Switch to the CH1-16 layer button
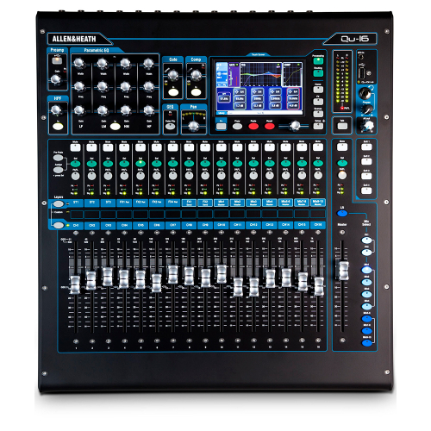Screen dimensions: 431x431 click(x=59, y=225)
